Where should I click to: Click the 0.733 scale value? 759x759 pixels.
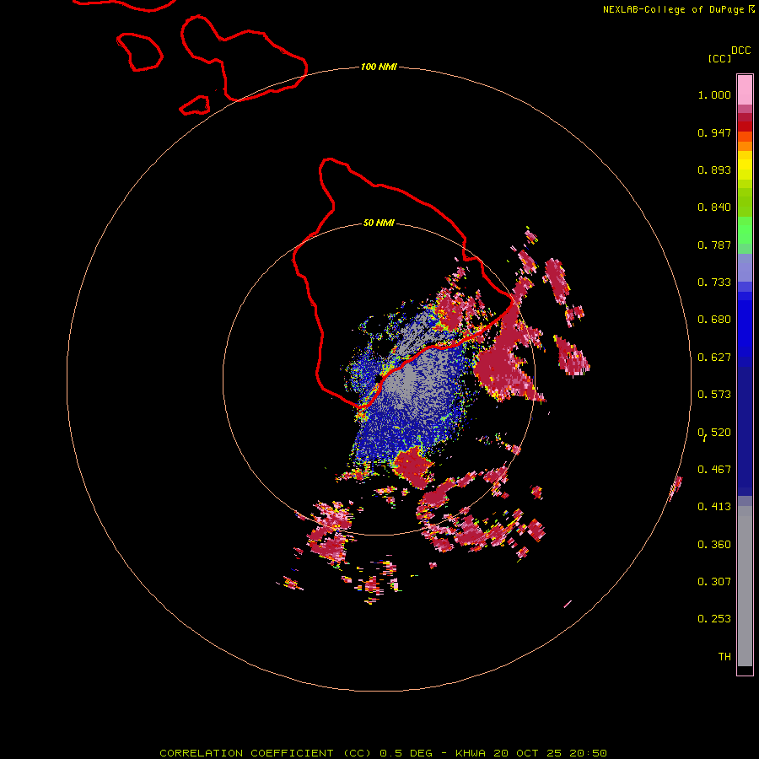coord(714,283)
